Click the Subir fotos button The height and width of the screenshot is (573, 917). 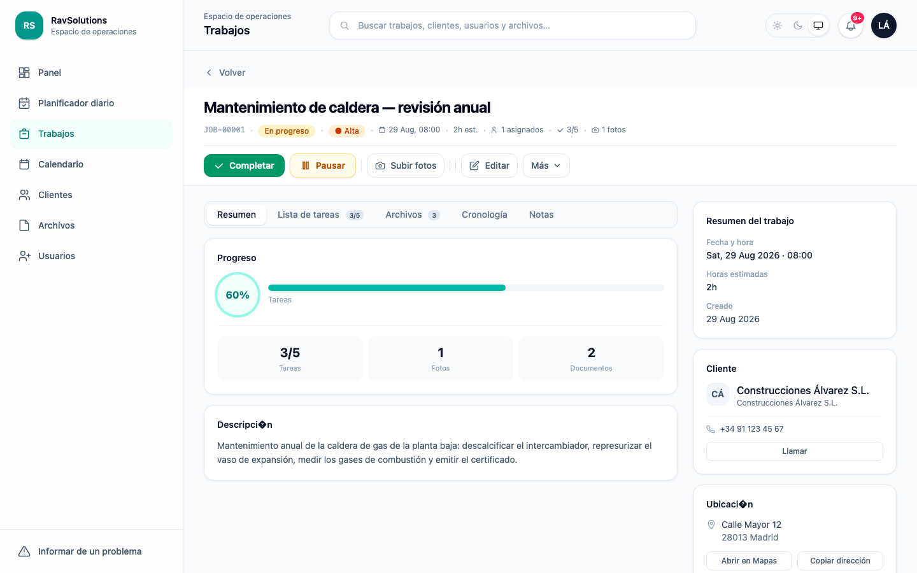tap(406, 166)
